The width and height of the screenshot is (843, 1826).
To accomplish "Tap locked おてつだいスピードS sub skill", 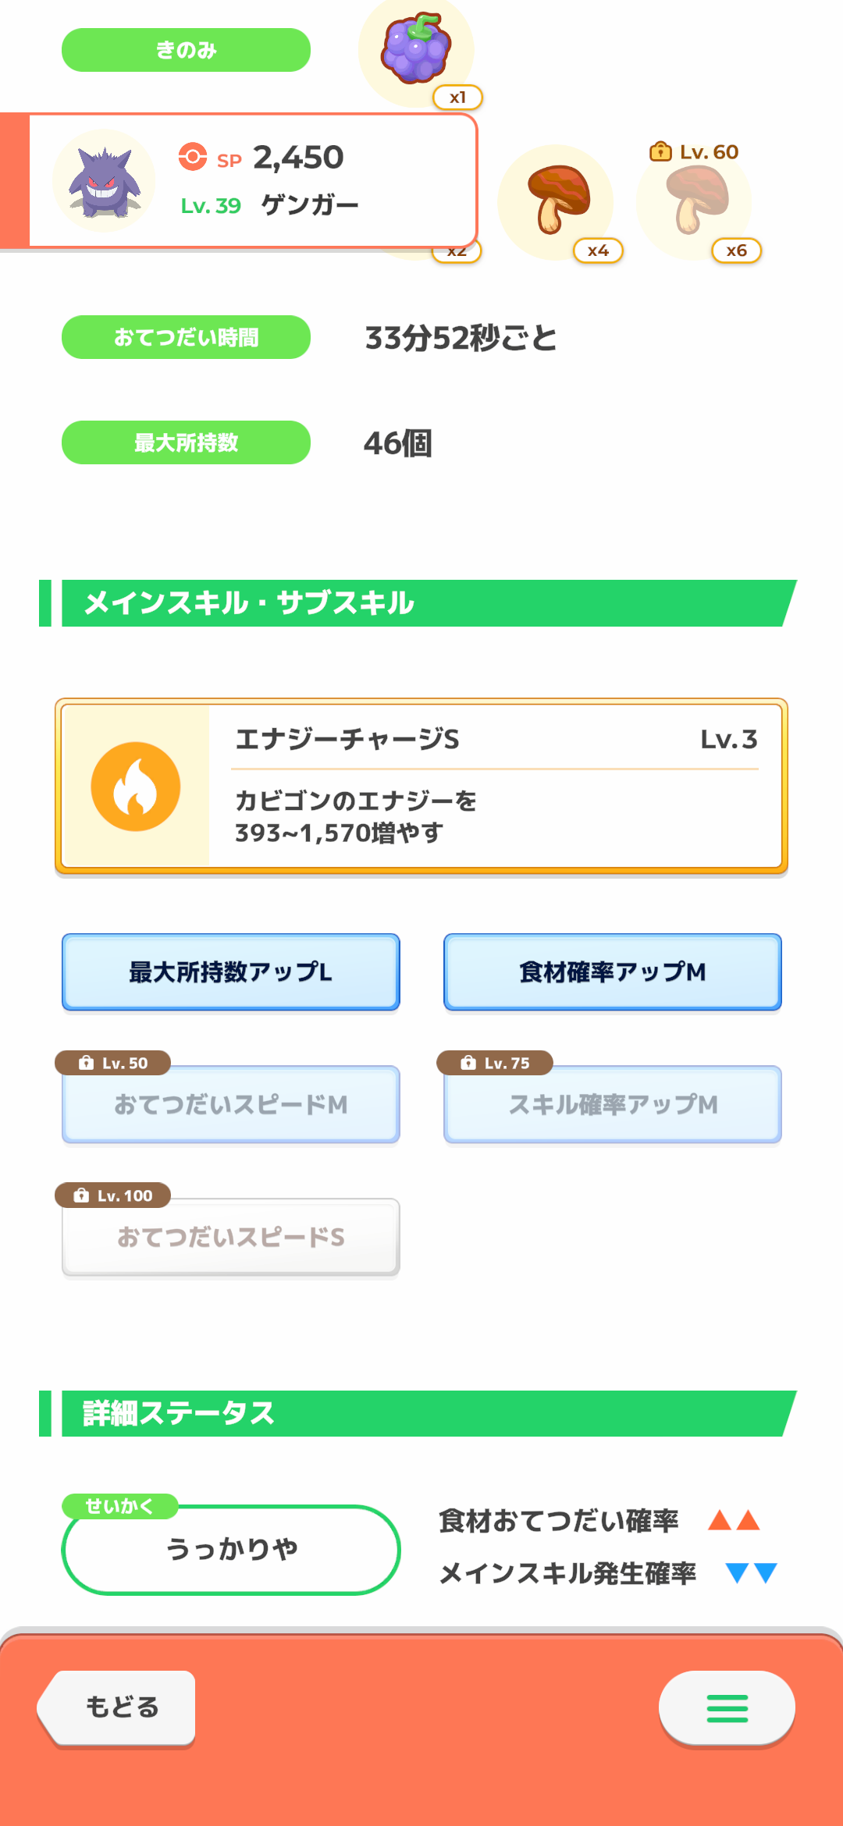I will coord(231,1237).
